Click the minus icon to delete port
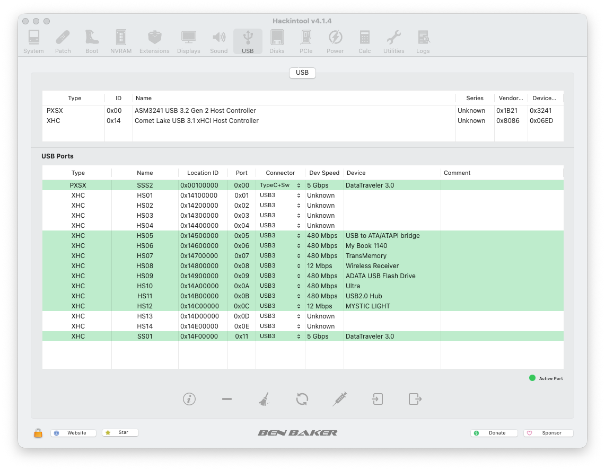This screenshot has width=605, height=470. click(x=227, y=399)
